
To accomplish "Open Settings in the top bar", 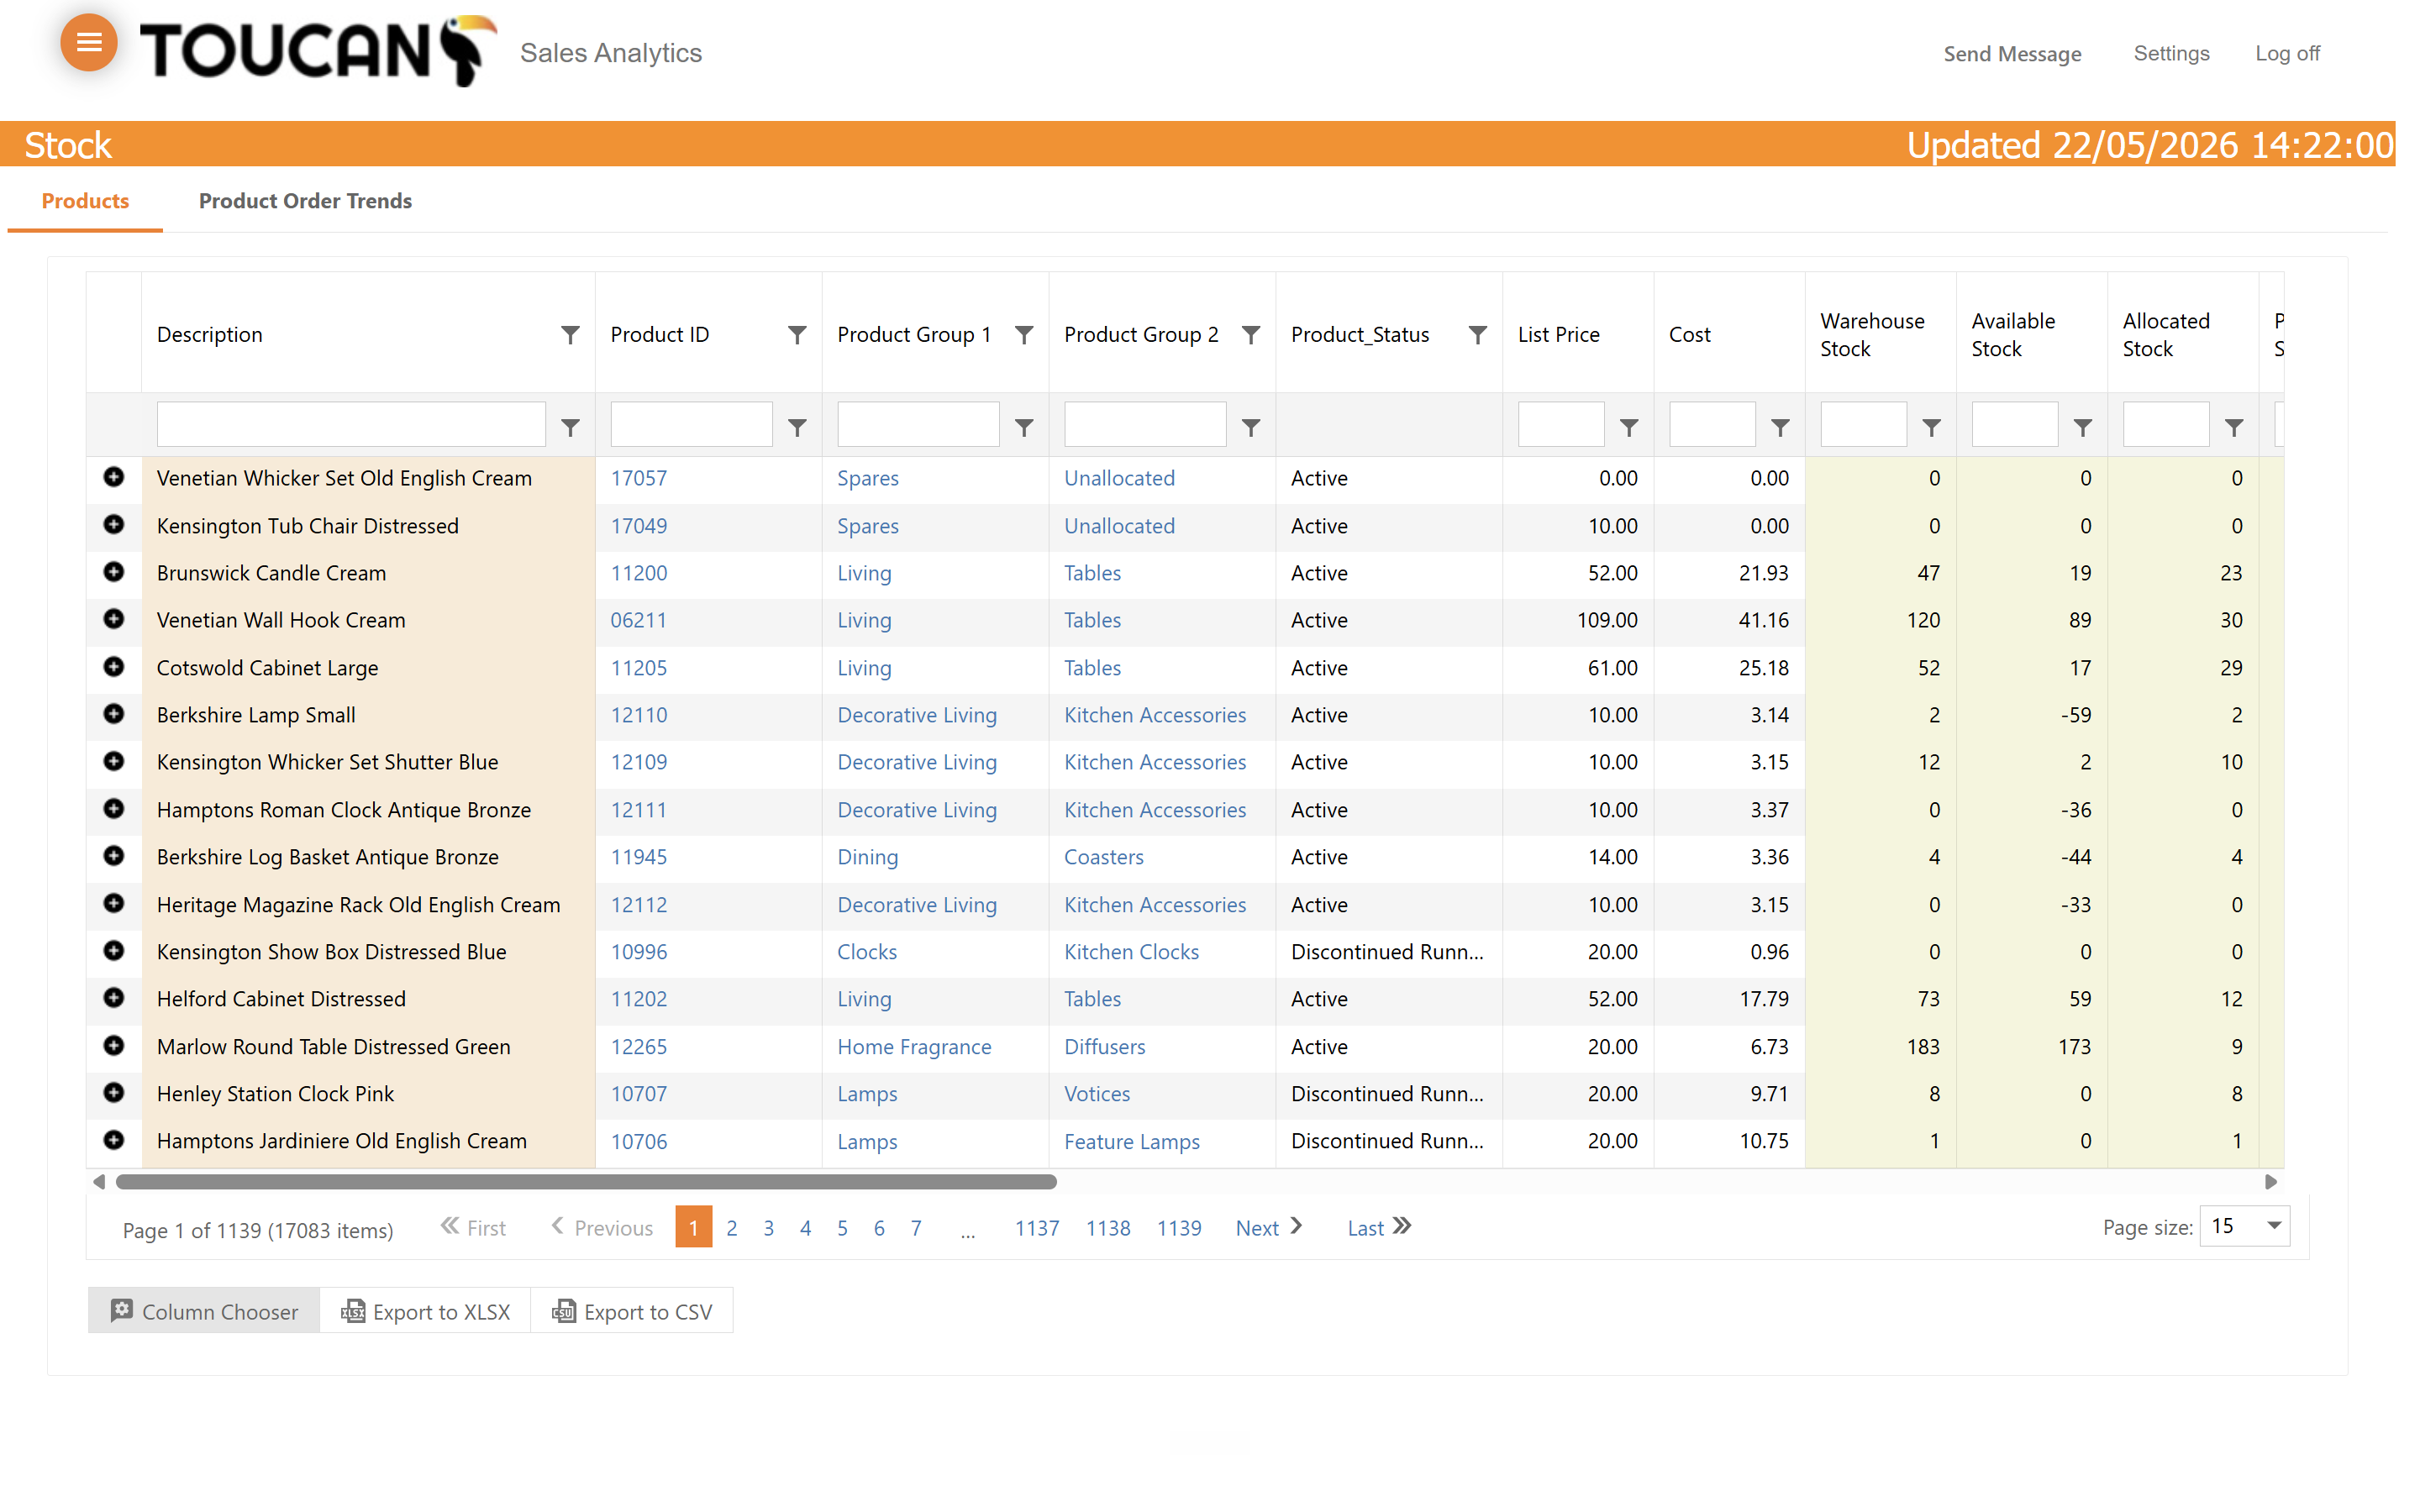I will [x=2171, y=53].
